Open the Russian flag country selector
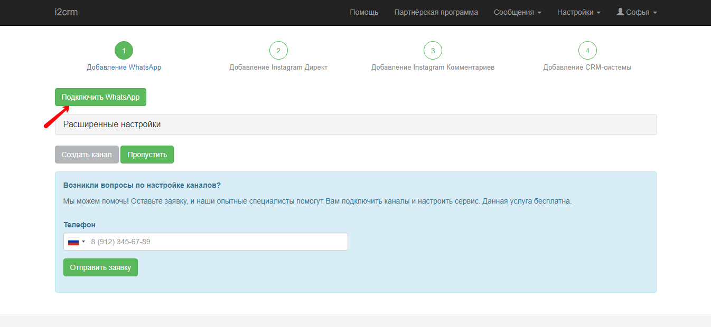The image size is (711, 327). coord(77,242)
